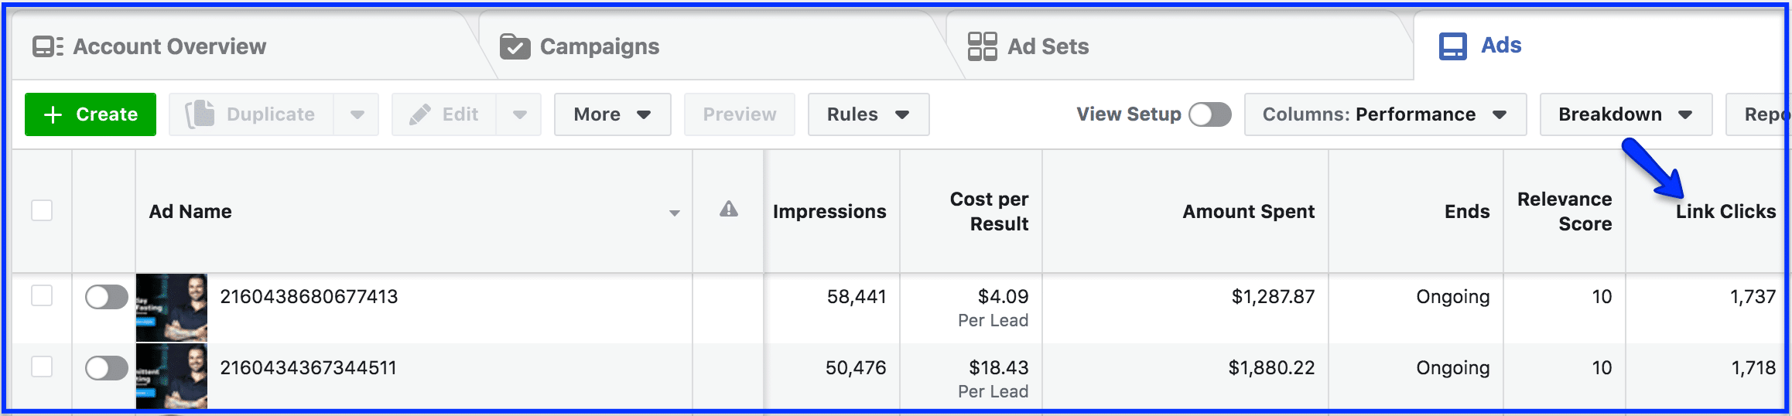Click the Edit pencil icon

point(420,114)
